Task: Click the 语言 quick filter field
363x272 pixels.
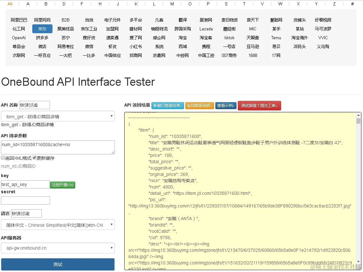Action: point(26,213)
